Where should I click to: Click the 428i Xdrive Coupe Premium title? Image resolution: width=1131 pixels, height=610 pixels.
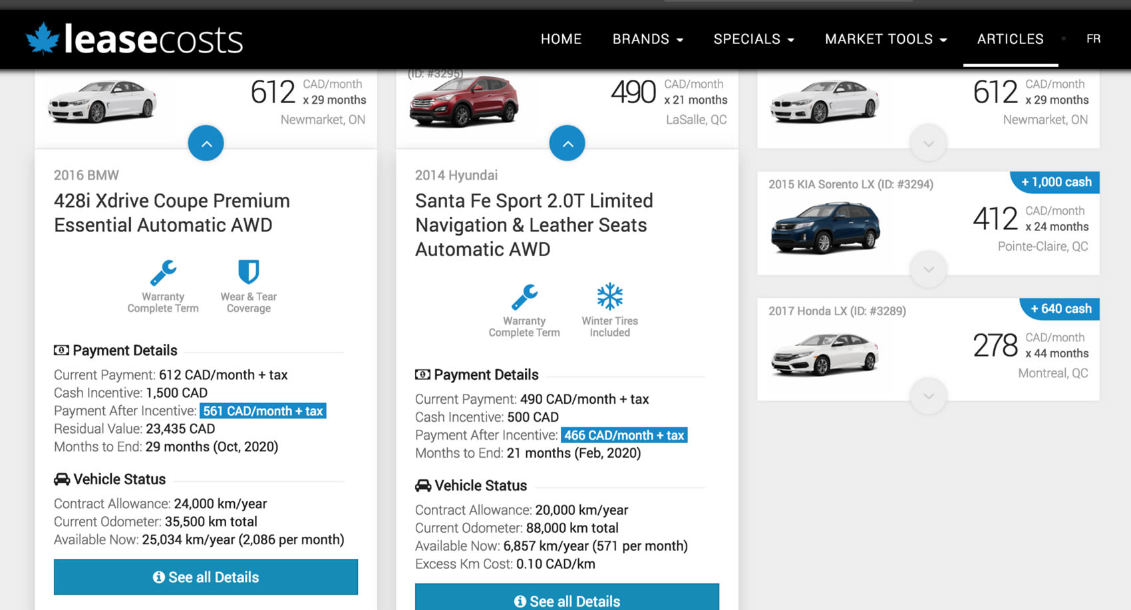click(172, 213)
